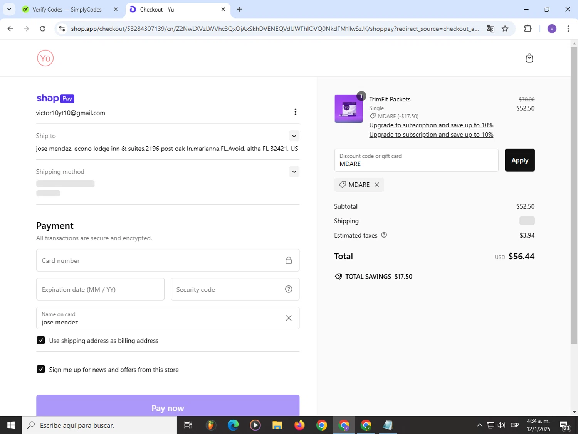
Task: Go back to previous page in browser
Action: (x=10, y=29)
